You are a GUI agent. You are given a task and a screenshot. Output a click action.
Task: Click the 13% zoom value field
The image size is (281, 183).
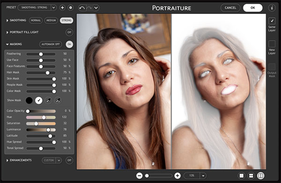(x=192, y=176)
